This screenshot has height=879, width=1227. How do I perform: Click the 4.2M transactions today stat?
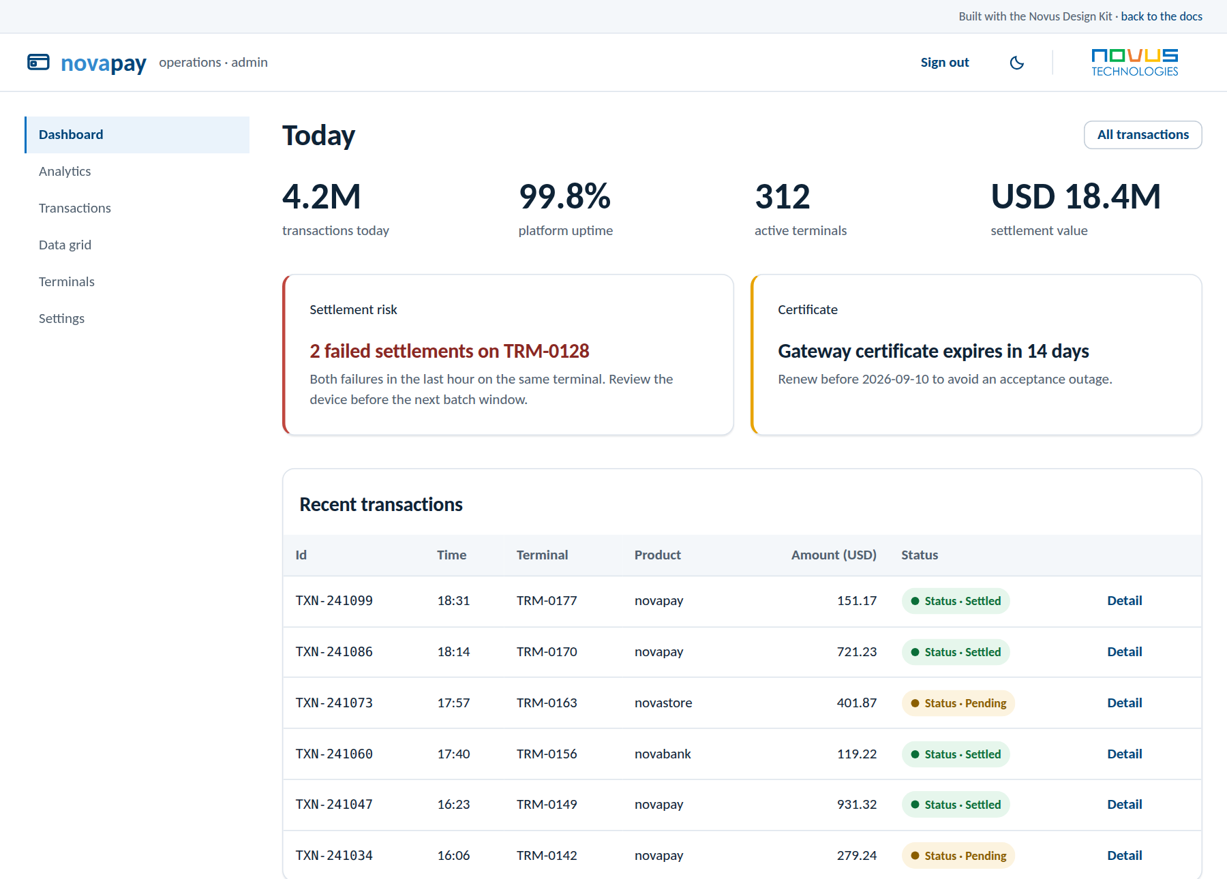point(335,209)
